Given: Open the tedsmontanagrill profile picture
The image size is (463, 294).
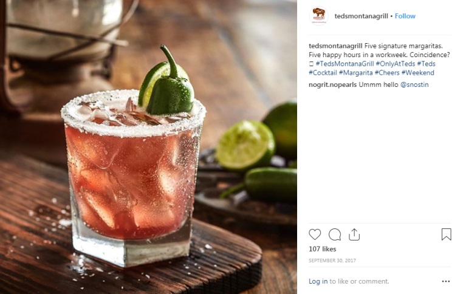Looking at the screenshot, I should 319,16.
